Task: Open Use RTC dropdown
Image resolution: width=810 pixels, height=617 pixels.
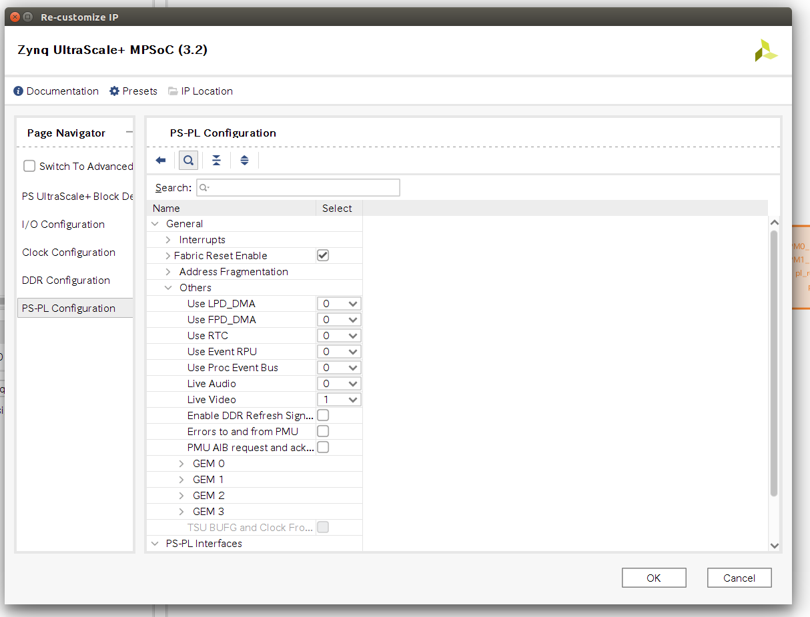Action: pos(339,336)
